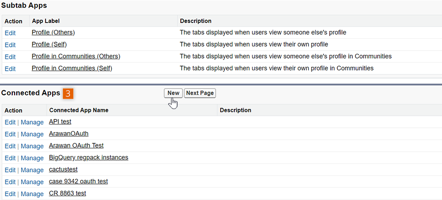
Task: Edit case 9342 oauth test app
Action: [10, 182]
